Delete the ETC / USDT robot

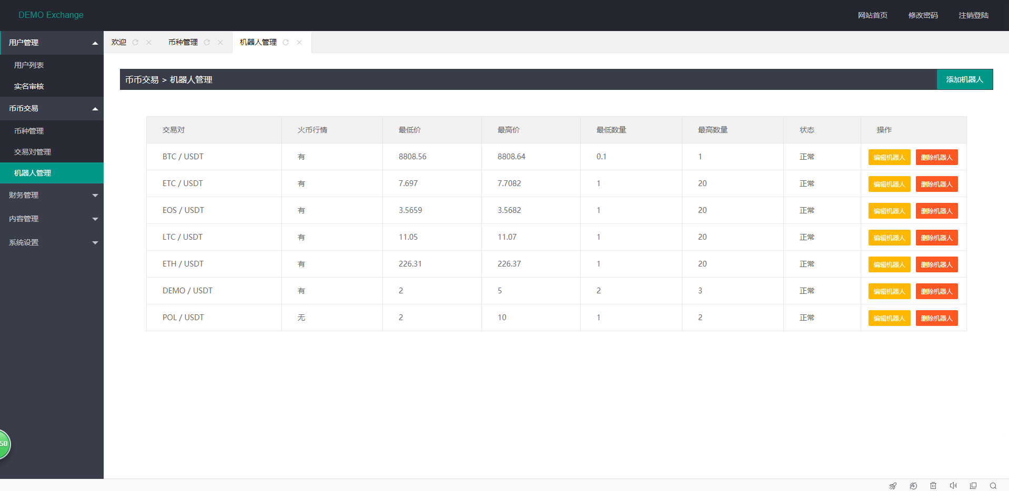(937, 184)
